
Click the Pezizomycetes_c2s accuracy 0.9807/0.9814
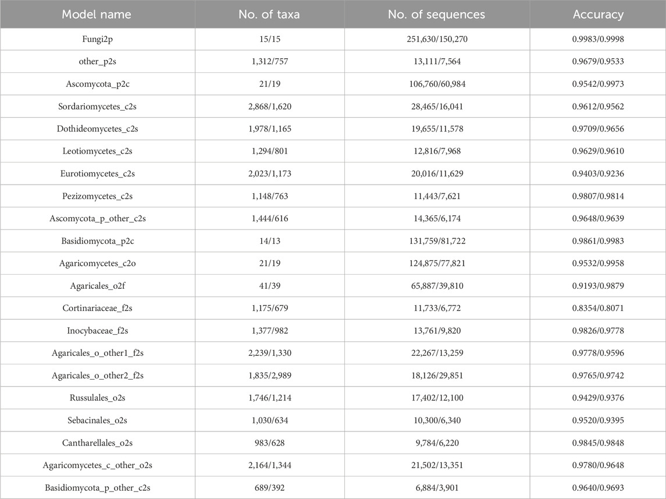(597, 196)
